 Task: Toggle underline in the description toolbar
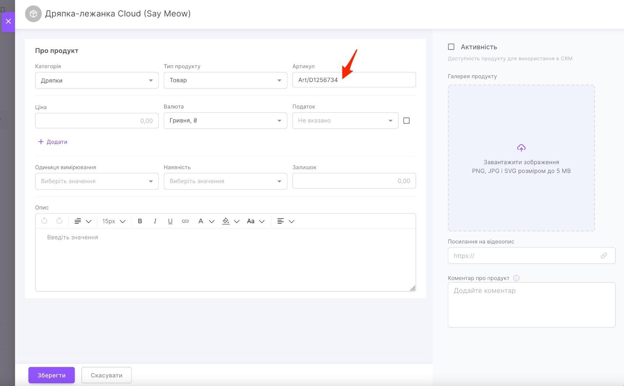170,221
